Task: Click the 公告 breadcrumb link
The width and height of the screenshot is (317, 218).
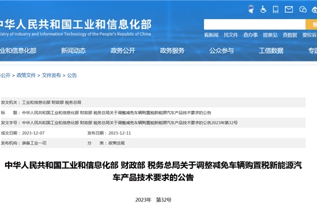Action: point(72,76)
